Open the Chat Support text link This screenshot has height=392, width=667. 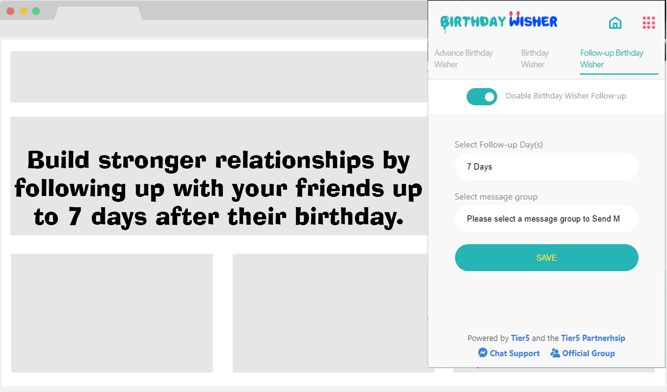pyautogui.click(x=515, y=353)
